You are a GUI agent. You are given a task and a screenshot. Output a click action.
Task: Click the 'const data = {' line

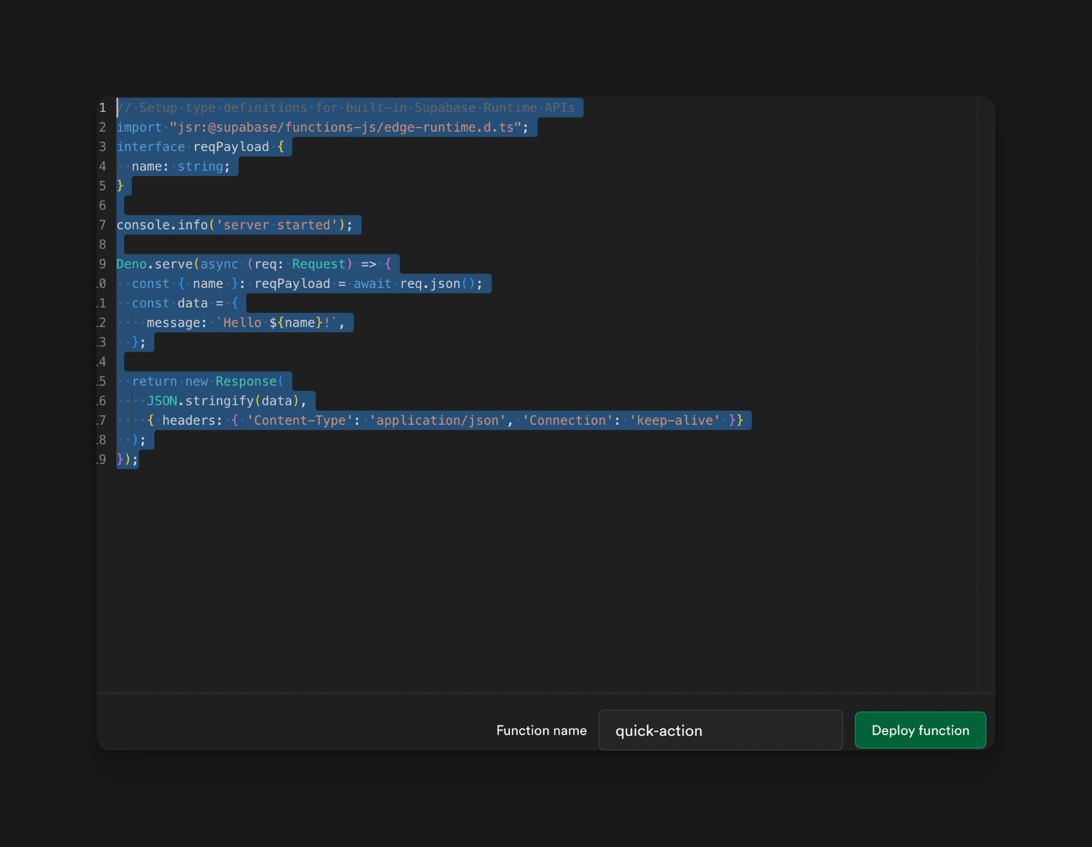click(185, 303)
